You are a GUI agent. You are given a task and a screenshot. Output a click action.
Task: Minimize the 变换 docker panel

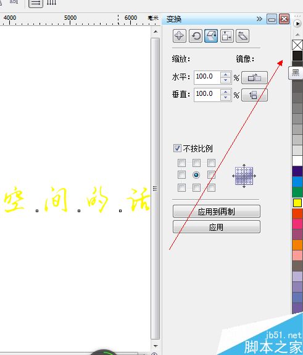pyautogui.click(x=272, y=19)
